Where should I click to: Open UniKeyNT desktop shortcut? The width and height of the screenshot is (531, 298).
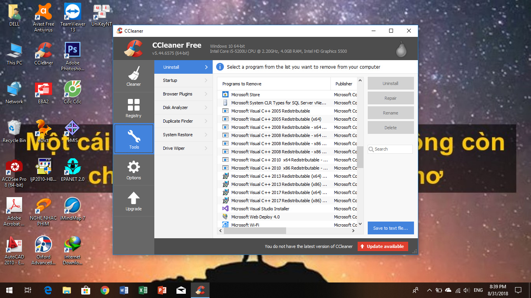pyautogui.click(x=101, y=16)
